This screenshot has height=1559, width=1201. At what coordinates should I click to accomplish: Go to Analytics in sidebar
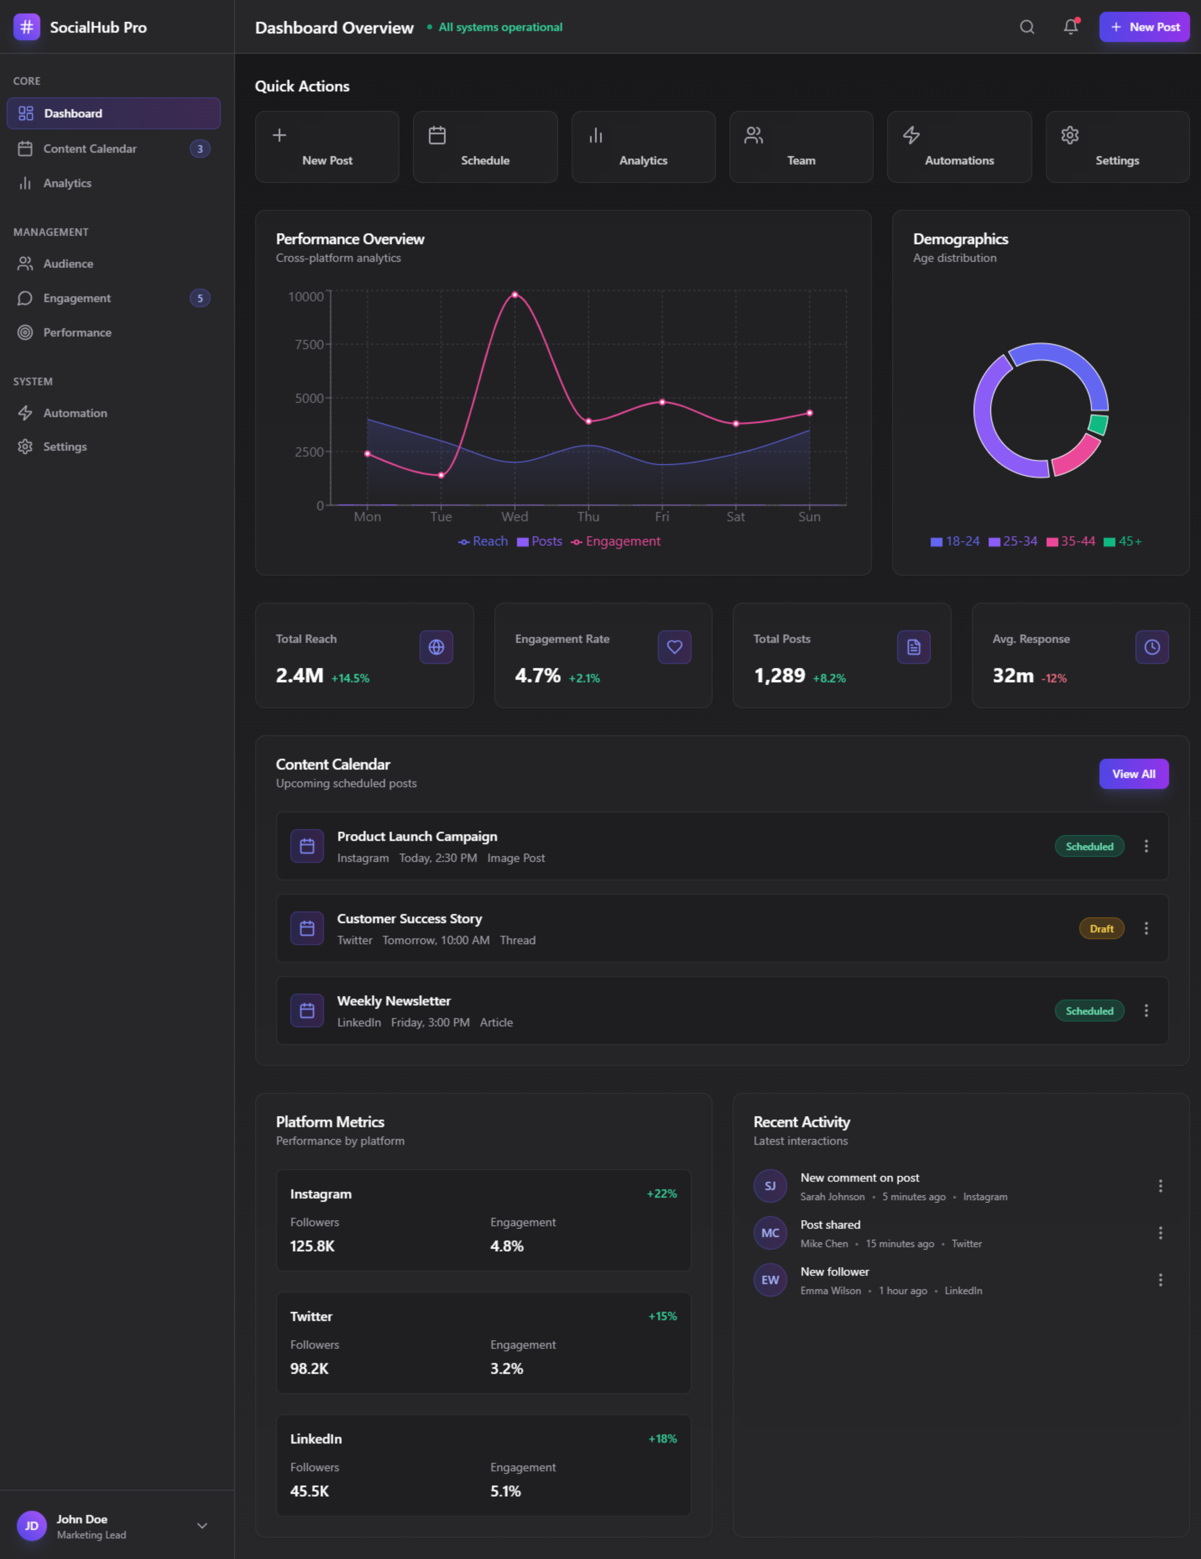coord(113,183)
